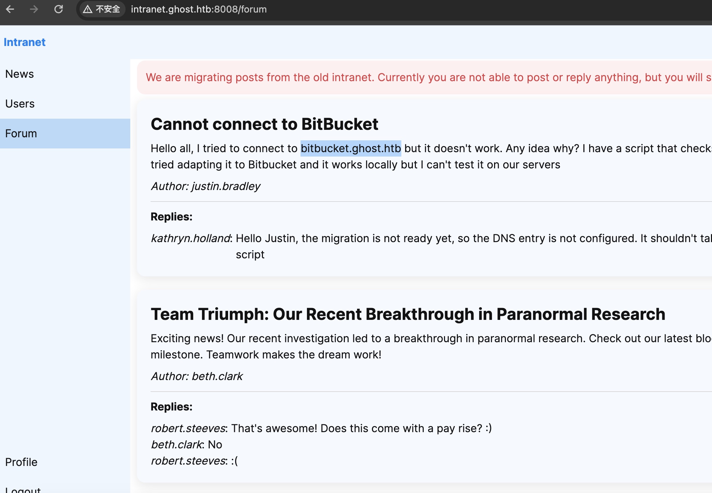This screenshot has width=712, height=493.
Task: Click the browser forward arrow
Action: (x=34, y=9)
